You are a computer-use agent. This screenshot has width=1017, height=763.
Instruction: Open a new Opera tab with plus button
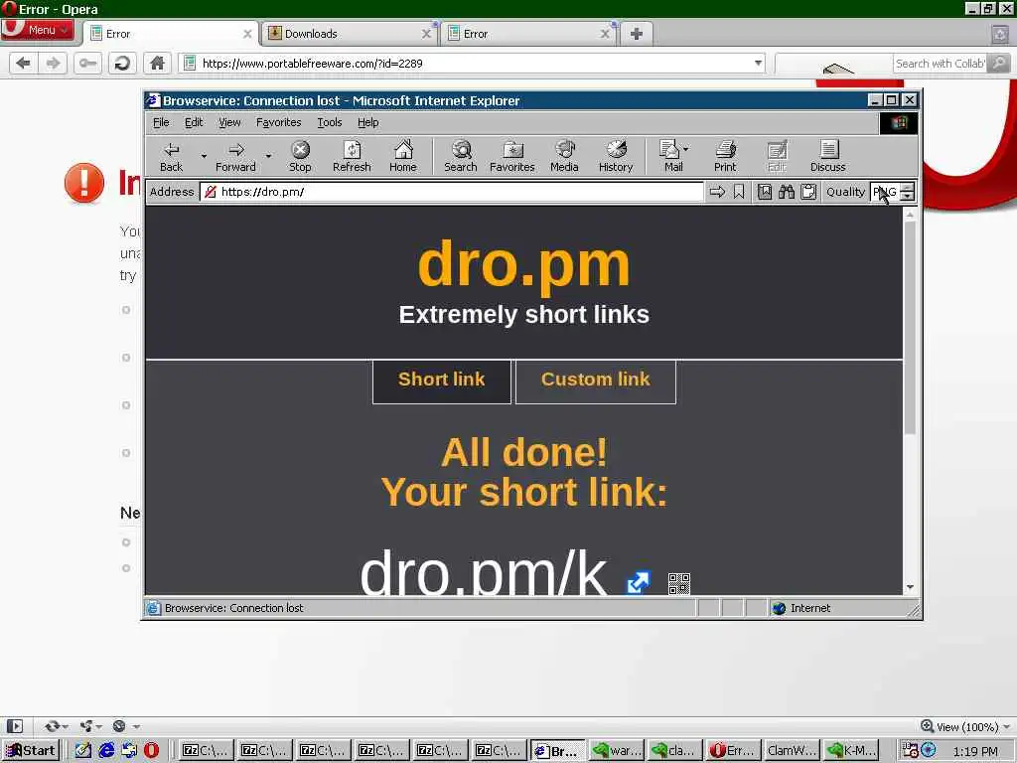tap(637, 34)
